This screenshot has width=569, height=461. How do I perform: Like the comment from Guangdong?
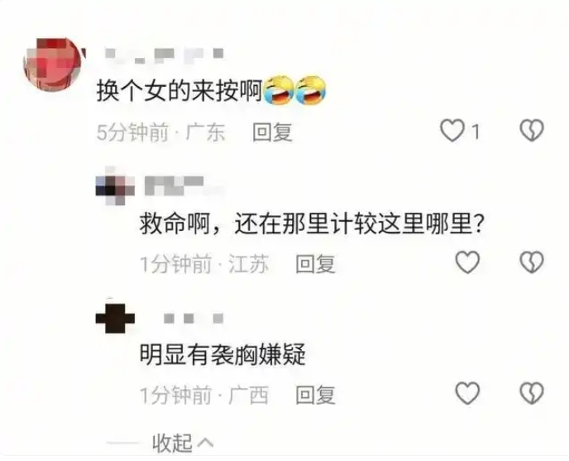pyautogui.click(x=452, y=131)
